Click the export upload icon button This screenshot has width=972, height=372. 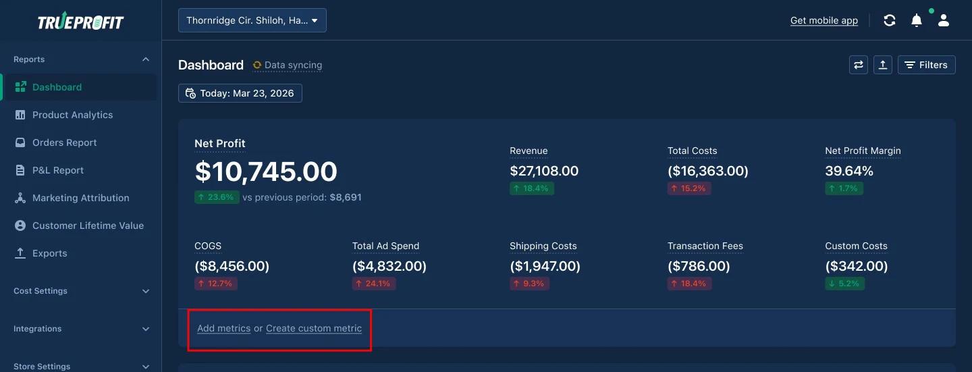pyautogui.click(x=883, y=65)
